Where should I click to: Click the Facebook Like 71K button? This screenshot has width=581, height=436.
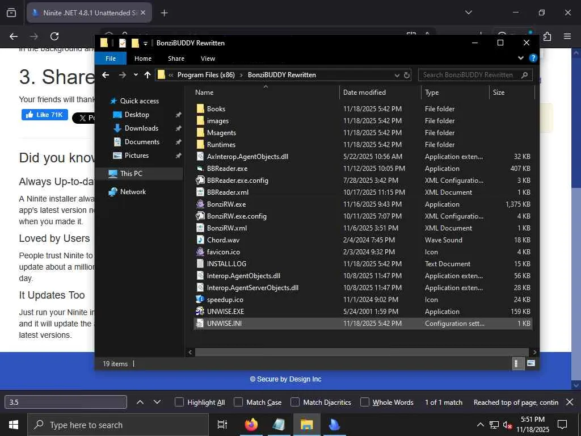(x=45, y=115)
